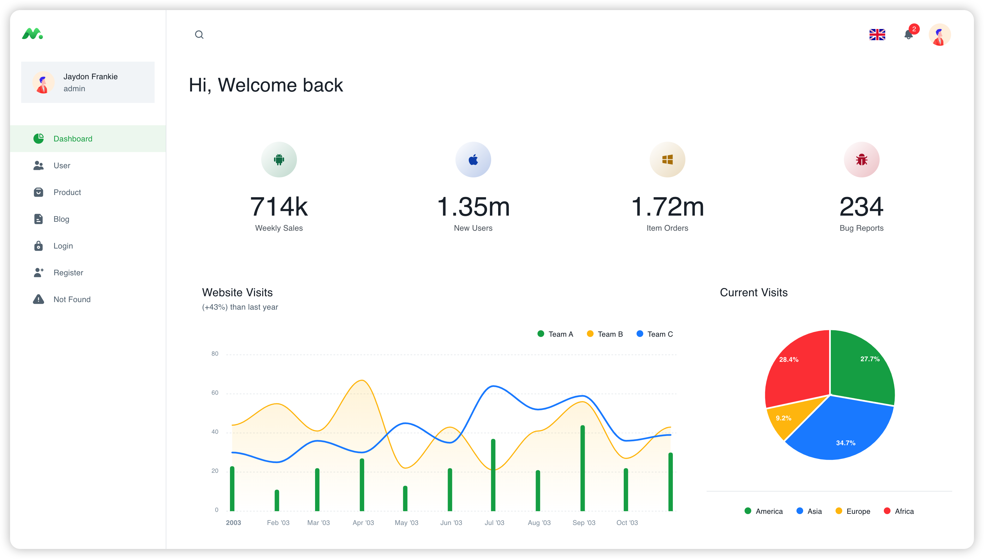Open the Jaydon Frankie account card
This screenshot has height=559, width=984.
tap(88, 82)
